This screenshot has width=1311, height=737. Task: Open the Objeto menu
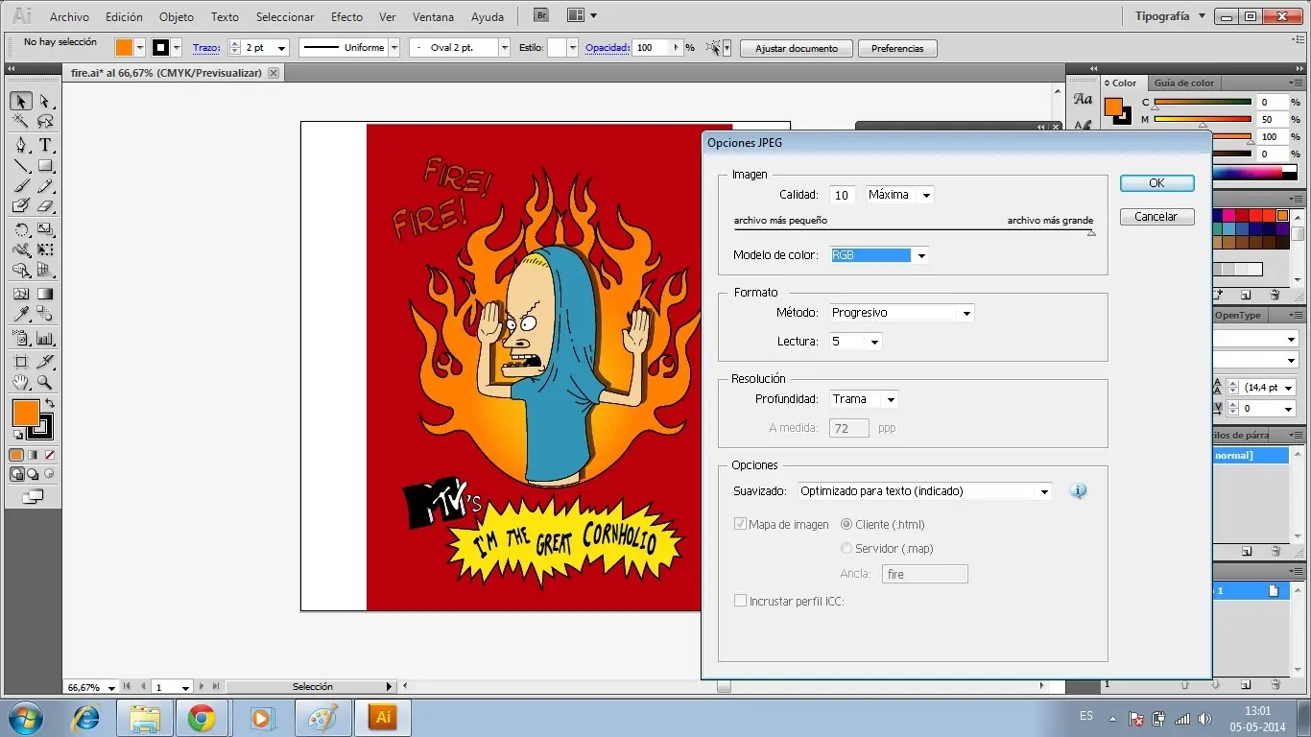point(176,17)
